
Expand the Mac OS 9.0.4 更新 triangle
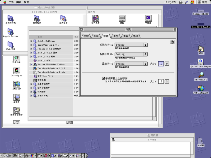coord(31,53)
